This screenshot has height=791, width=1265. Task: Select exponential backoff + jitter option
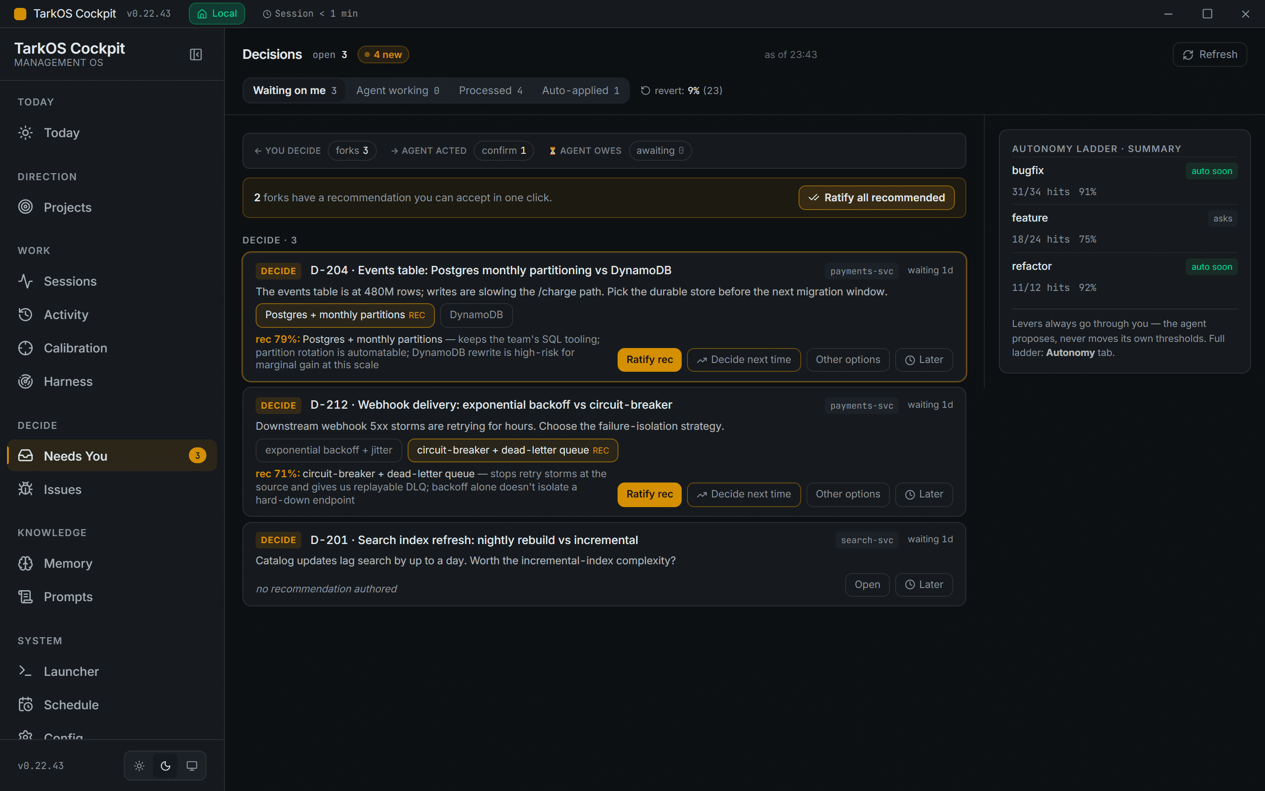[x=328, y=450]
